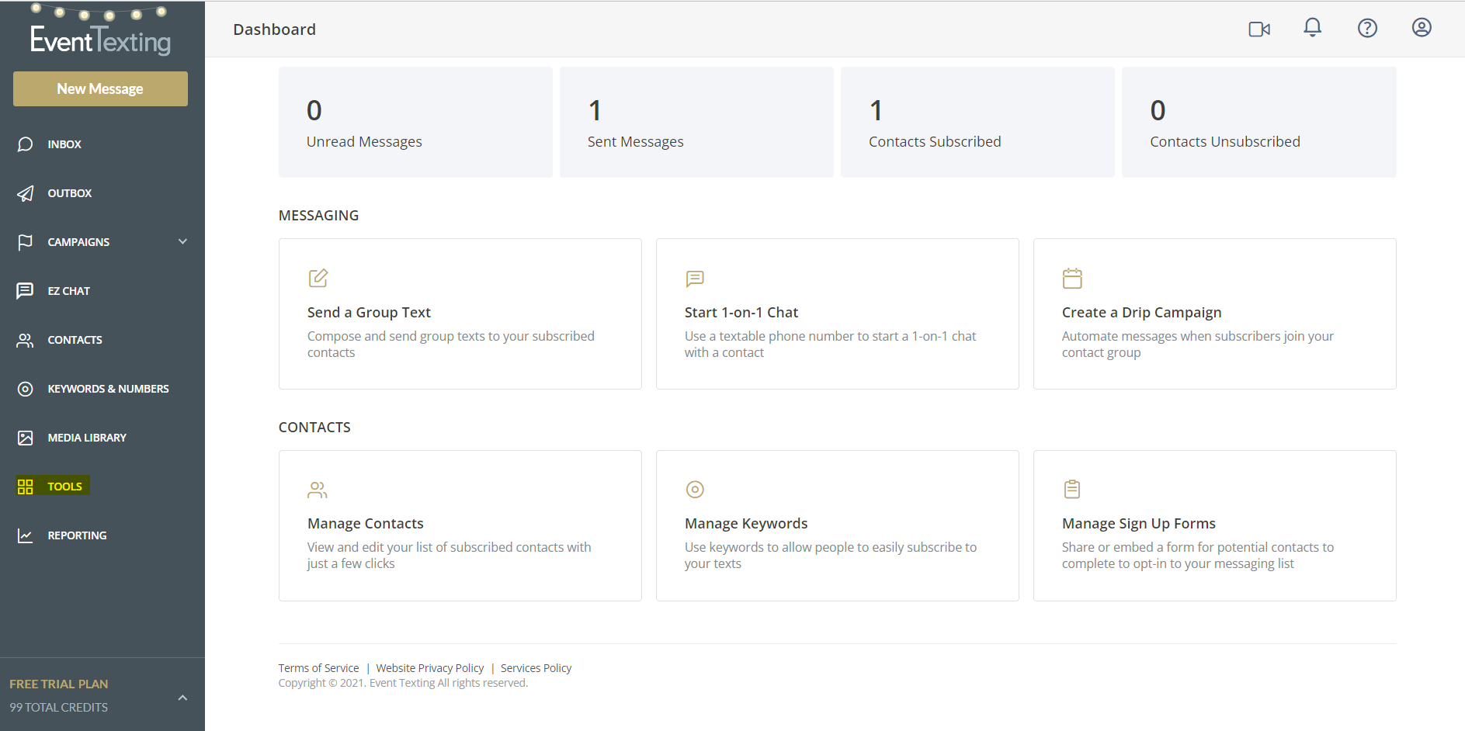Click the FREE TRIAL PLAN label
The image size is (1465, 731).
(59, 684)
